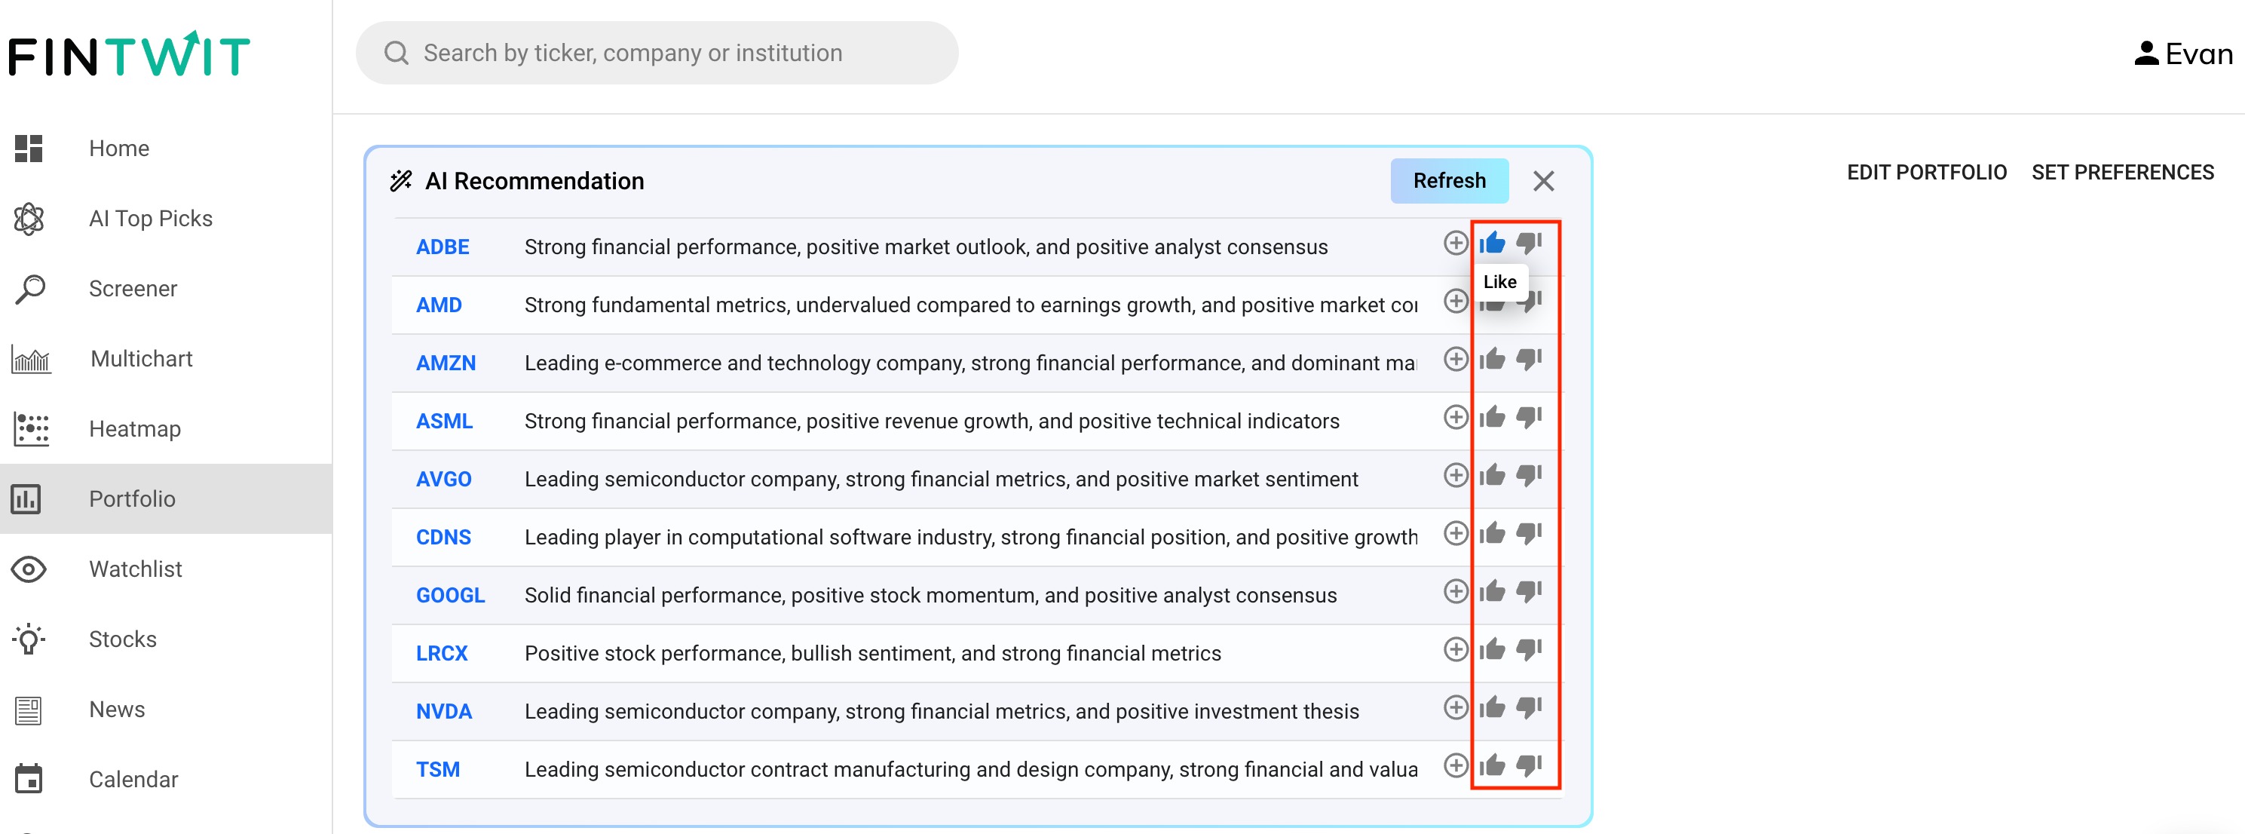This screenshot has width=2245, height=834.
Task: Open the Screener page
Action: click(166, 289)
